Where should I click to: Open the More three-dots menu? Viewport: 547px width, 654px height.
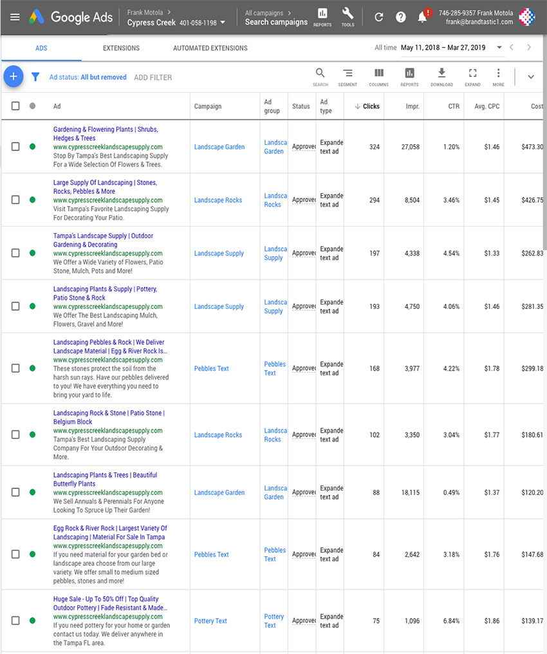point(498,77)
